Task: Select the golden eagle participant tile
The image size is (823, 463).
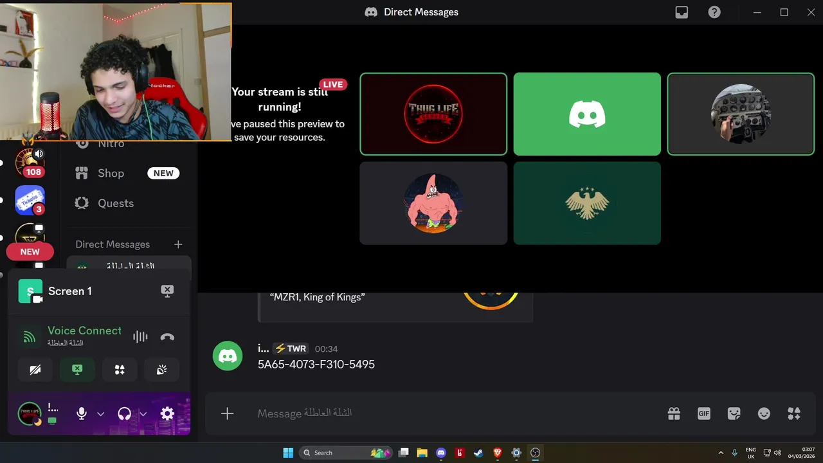Action: [x=587, y=203]
